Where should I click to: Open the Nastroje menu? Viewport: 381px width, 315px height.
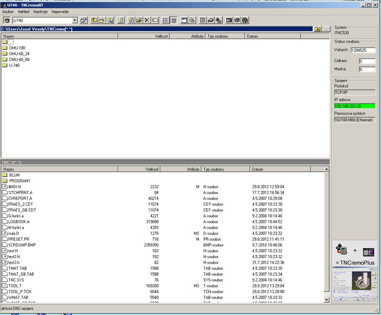(40, 11)
